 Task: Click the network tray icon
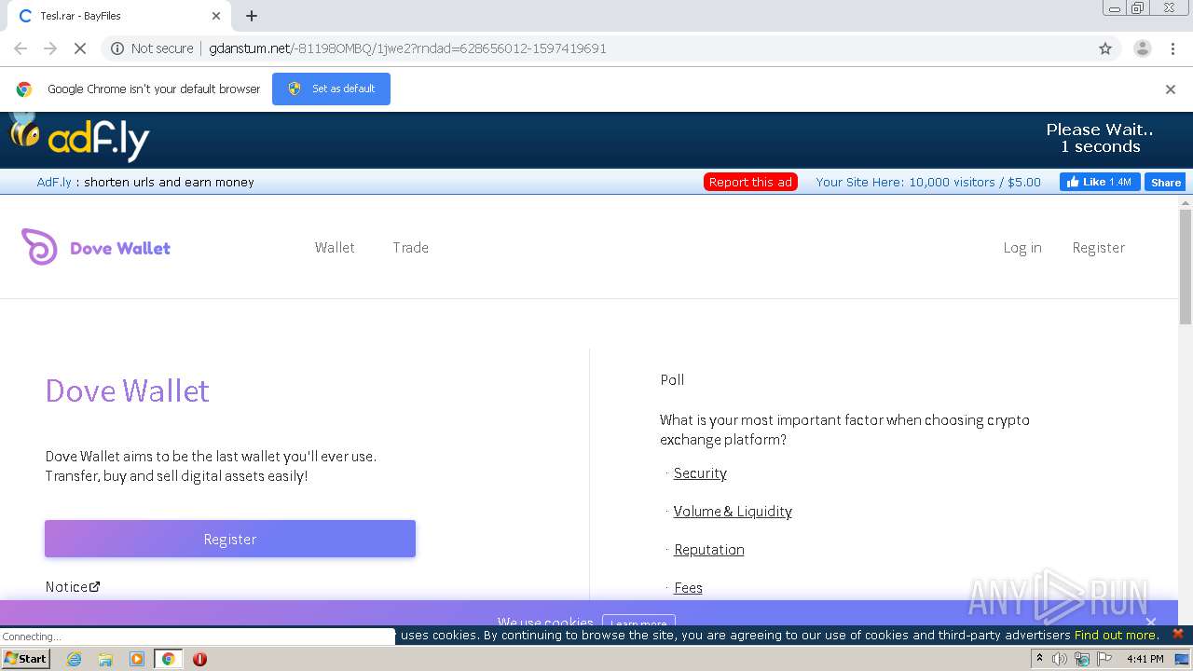[x=1082, y=659]
